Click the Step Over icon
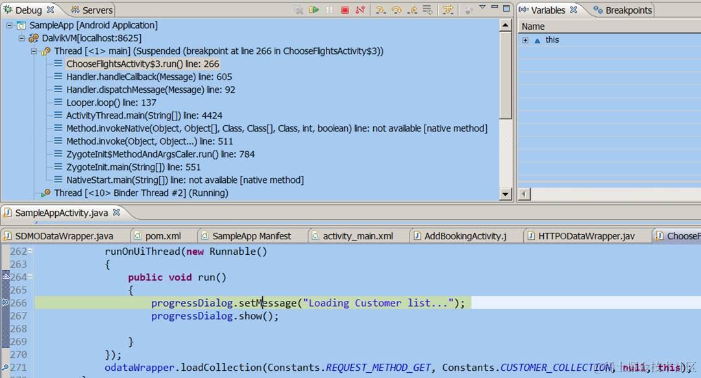 pyautogui.click(x=396, y=9)
